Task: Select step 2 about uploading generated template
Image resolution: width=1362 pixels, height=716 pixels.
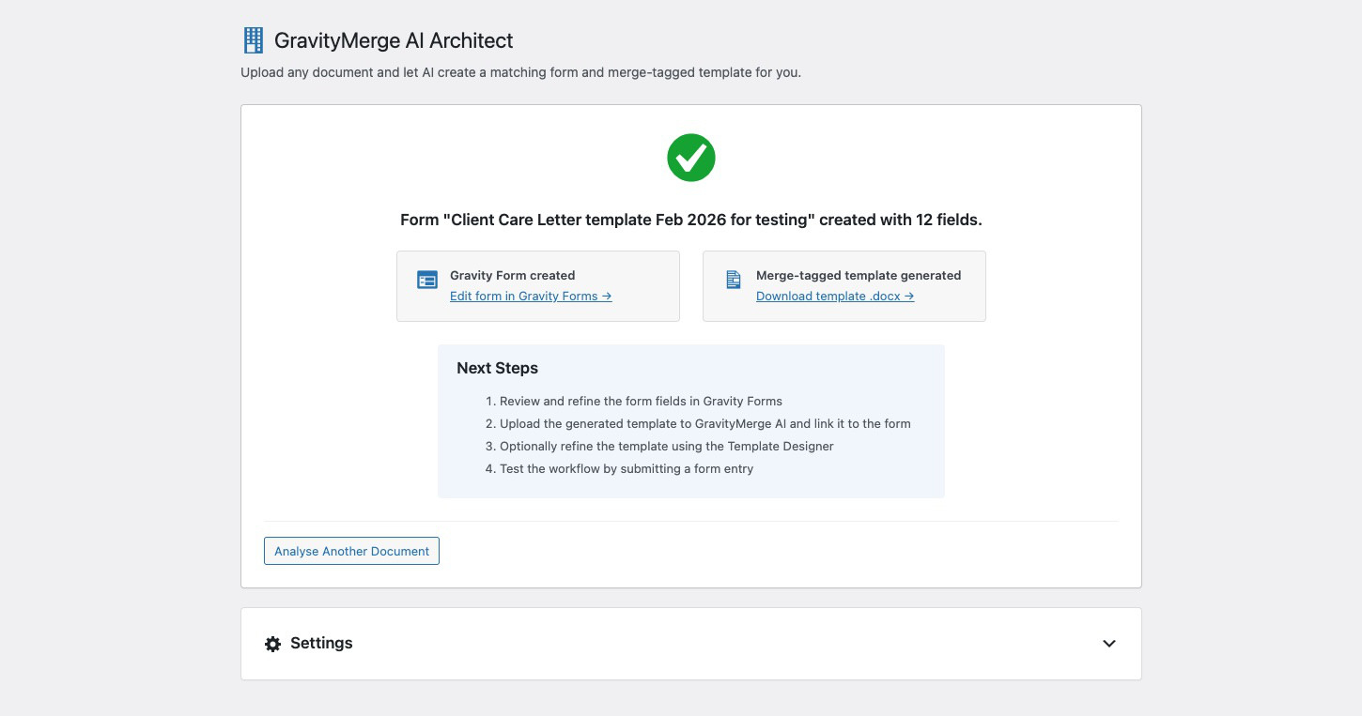Action: point(704,423)
